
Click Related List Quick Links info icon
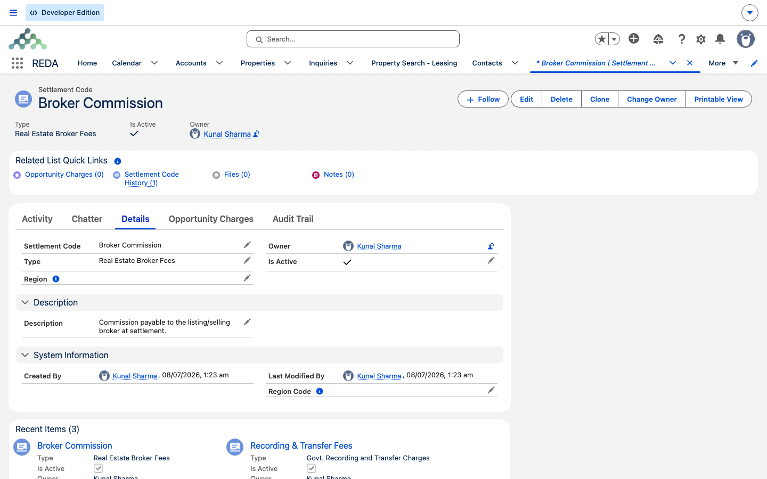pyautogui.click(x=118, y=161)
